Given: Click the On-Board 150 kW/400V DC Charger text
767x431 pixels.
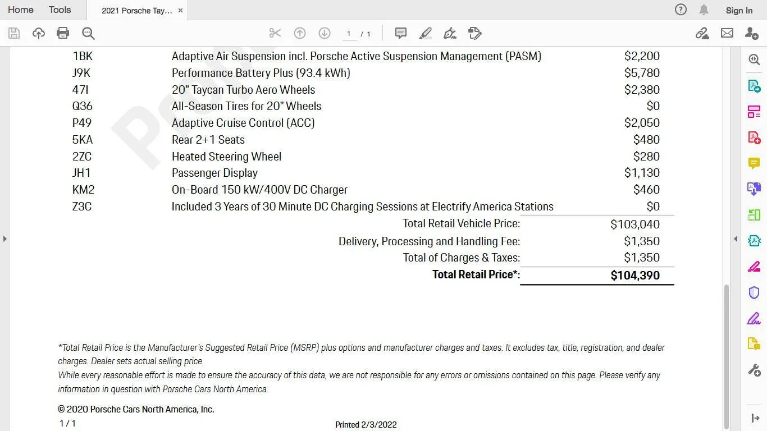Looking at the screenshot, I should (260, 190).
